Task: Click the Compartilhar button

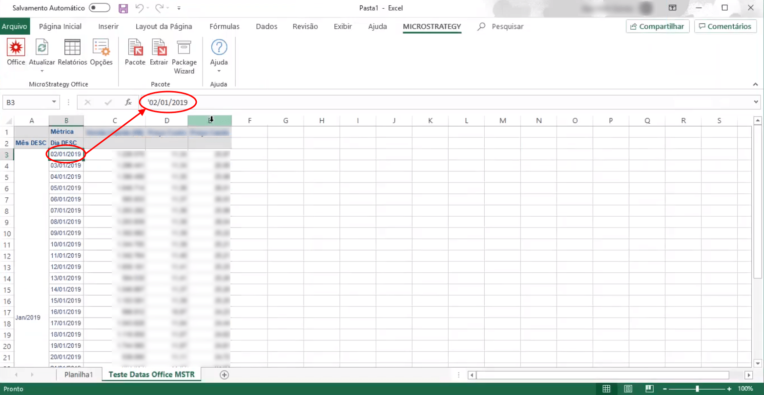Action: (x=658, y=26)
